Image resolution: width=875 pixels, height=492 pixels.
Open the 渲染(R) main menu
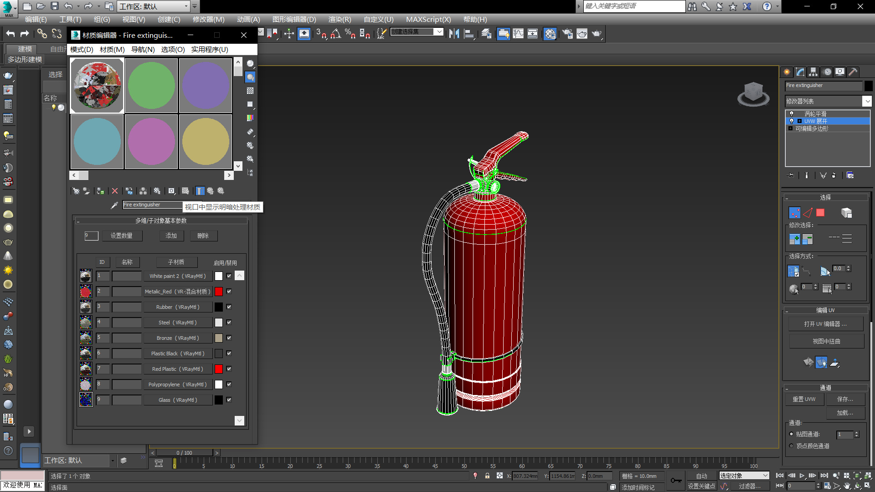click(x=340, y=20)
